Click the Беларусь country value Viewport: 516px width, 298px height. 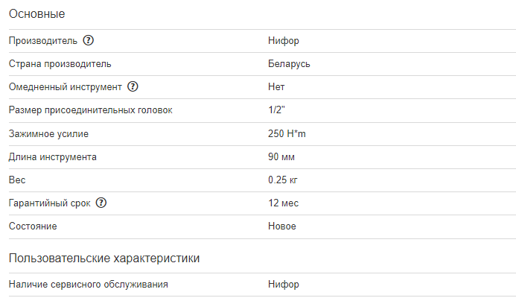click(x=289, y=64)
